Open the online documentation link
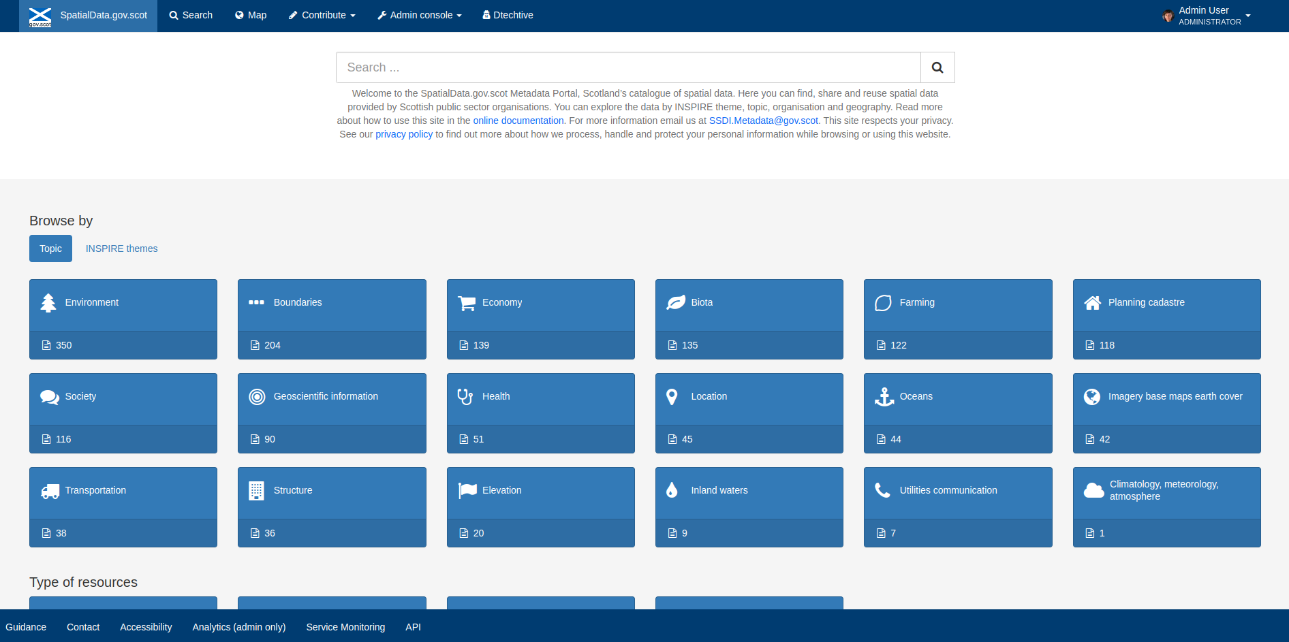This screenshot has height=642, width=1289. pos(518,121)
